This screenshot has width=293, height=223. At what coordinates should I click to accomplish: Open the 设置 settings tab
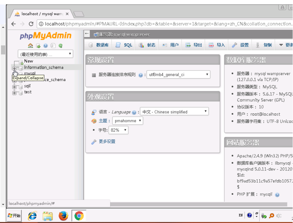240,45
